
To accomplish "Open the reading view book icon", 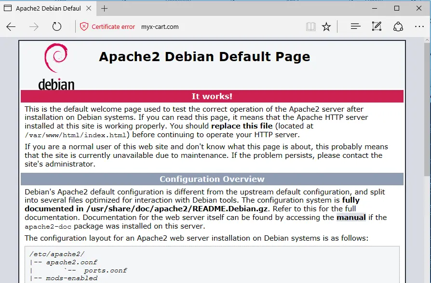I will (310, 26).
